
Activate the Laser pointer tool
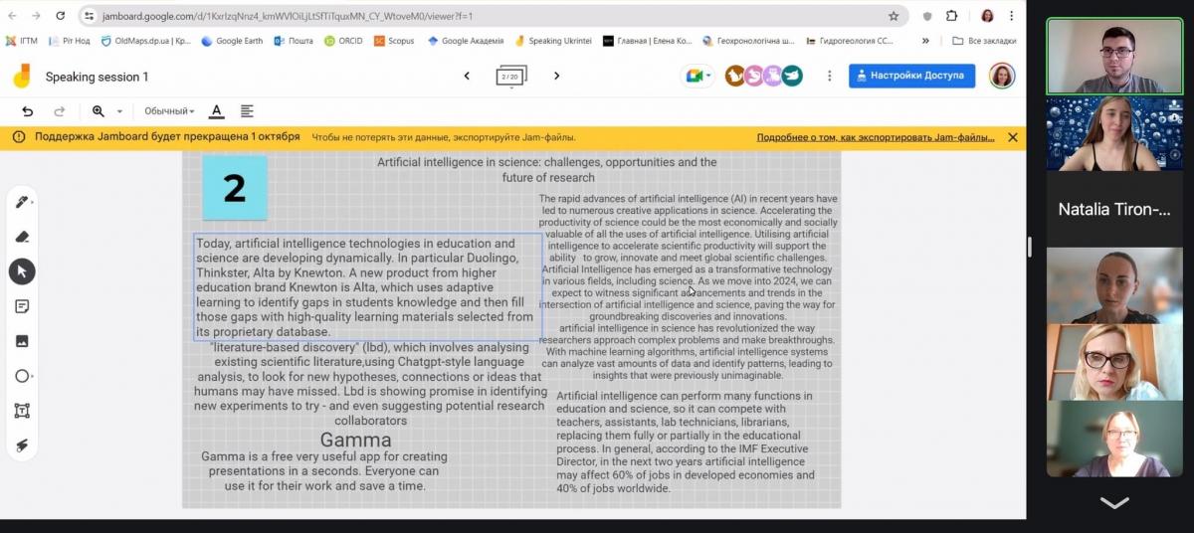point(22,445)
